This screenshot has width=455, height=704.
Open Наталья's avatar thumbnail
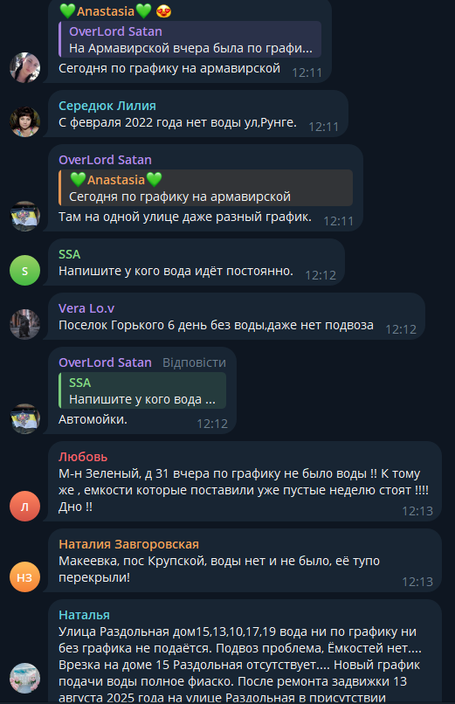[x=24, y=678]
